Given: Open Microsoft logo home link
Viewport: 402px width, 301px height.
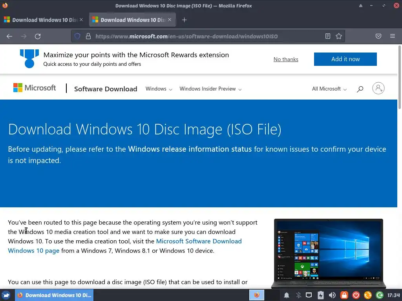Looking at the screenshot, I should point(35,88).
